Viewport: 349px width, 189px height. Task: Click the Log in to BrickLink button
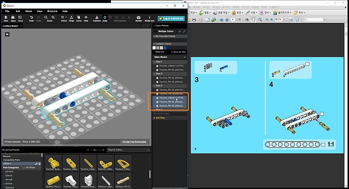point(171,18)
